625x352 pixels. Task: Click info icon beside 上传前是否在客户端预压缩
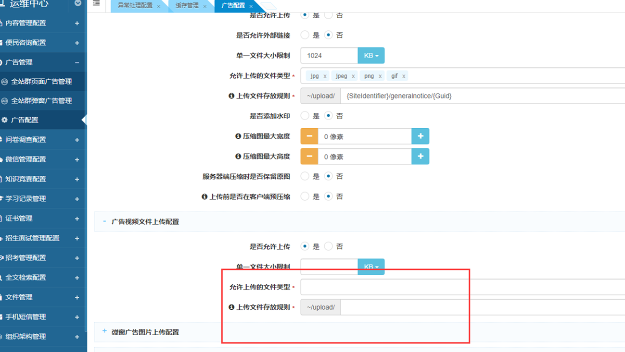[204, 197]
